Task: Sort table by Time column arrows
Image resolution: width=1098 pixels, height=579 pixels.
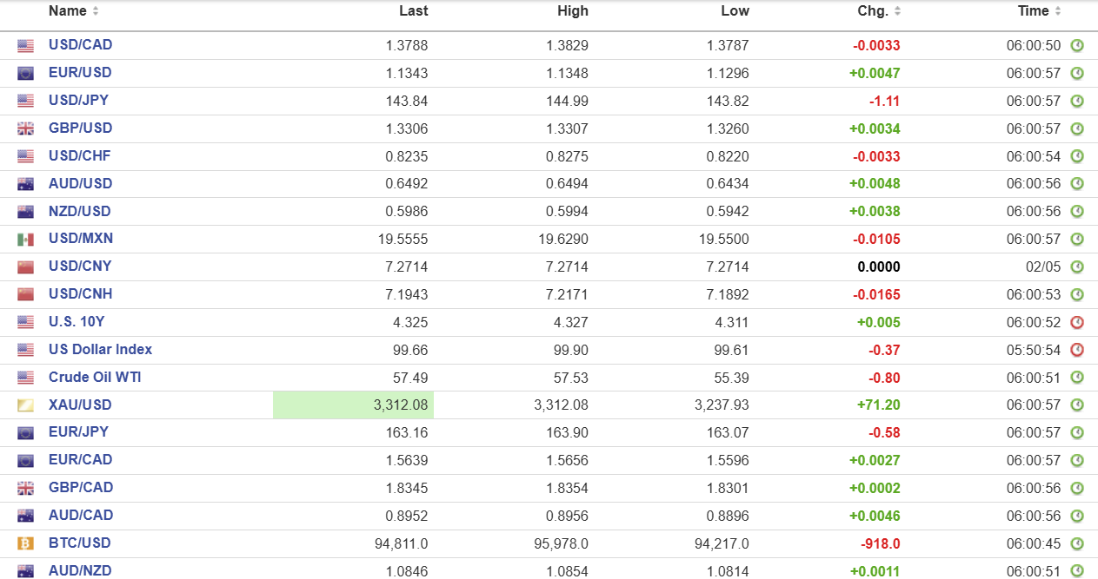Action: 1058,11
